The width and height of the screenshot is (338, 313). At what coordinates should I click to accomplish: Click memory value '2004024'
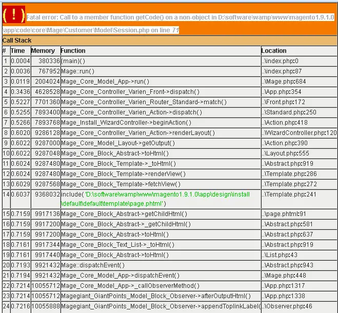pos(47,82)
